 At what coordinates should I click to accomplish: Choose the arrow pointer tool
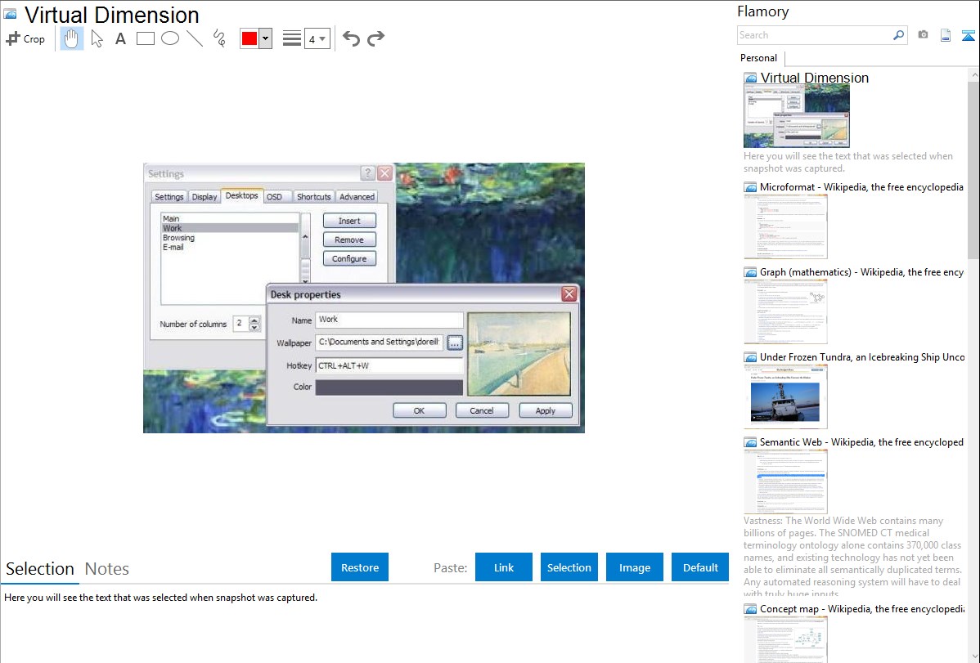click(97, 38)
